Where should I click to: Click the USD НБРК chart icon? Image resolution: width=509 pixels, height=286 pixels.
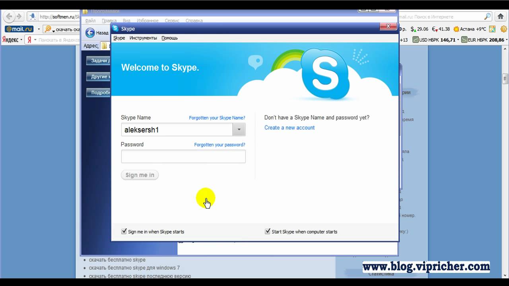tap(416, 40)
